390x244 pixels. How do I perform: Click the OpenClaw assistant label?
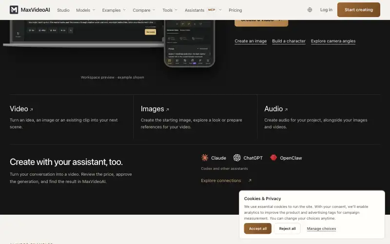pos(291,158)
